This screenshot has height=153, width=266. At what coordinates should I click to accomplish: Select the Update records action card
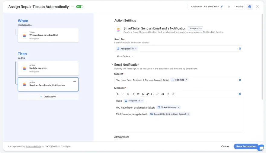coord(48,69)
